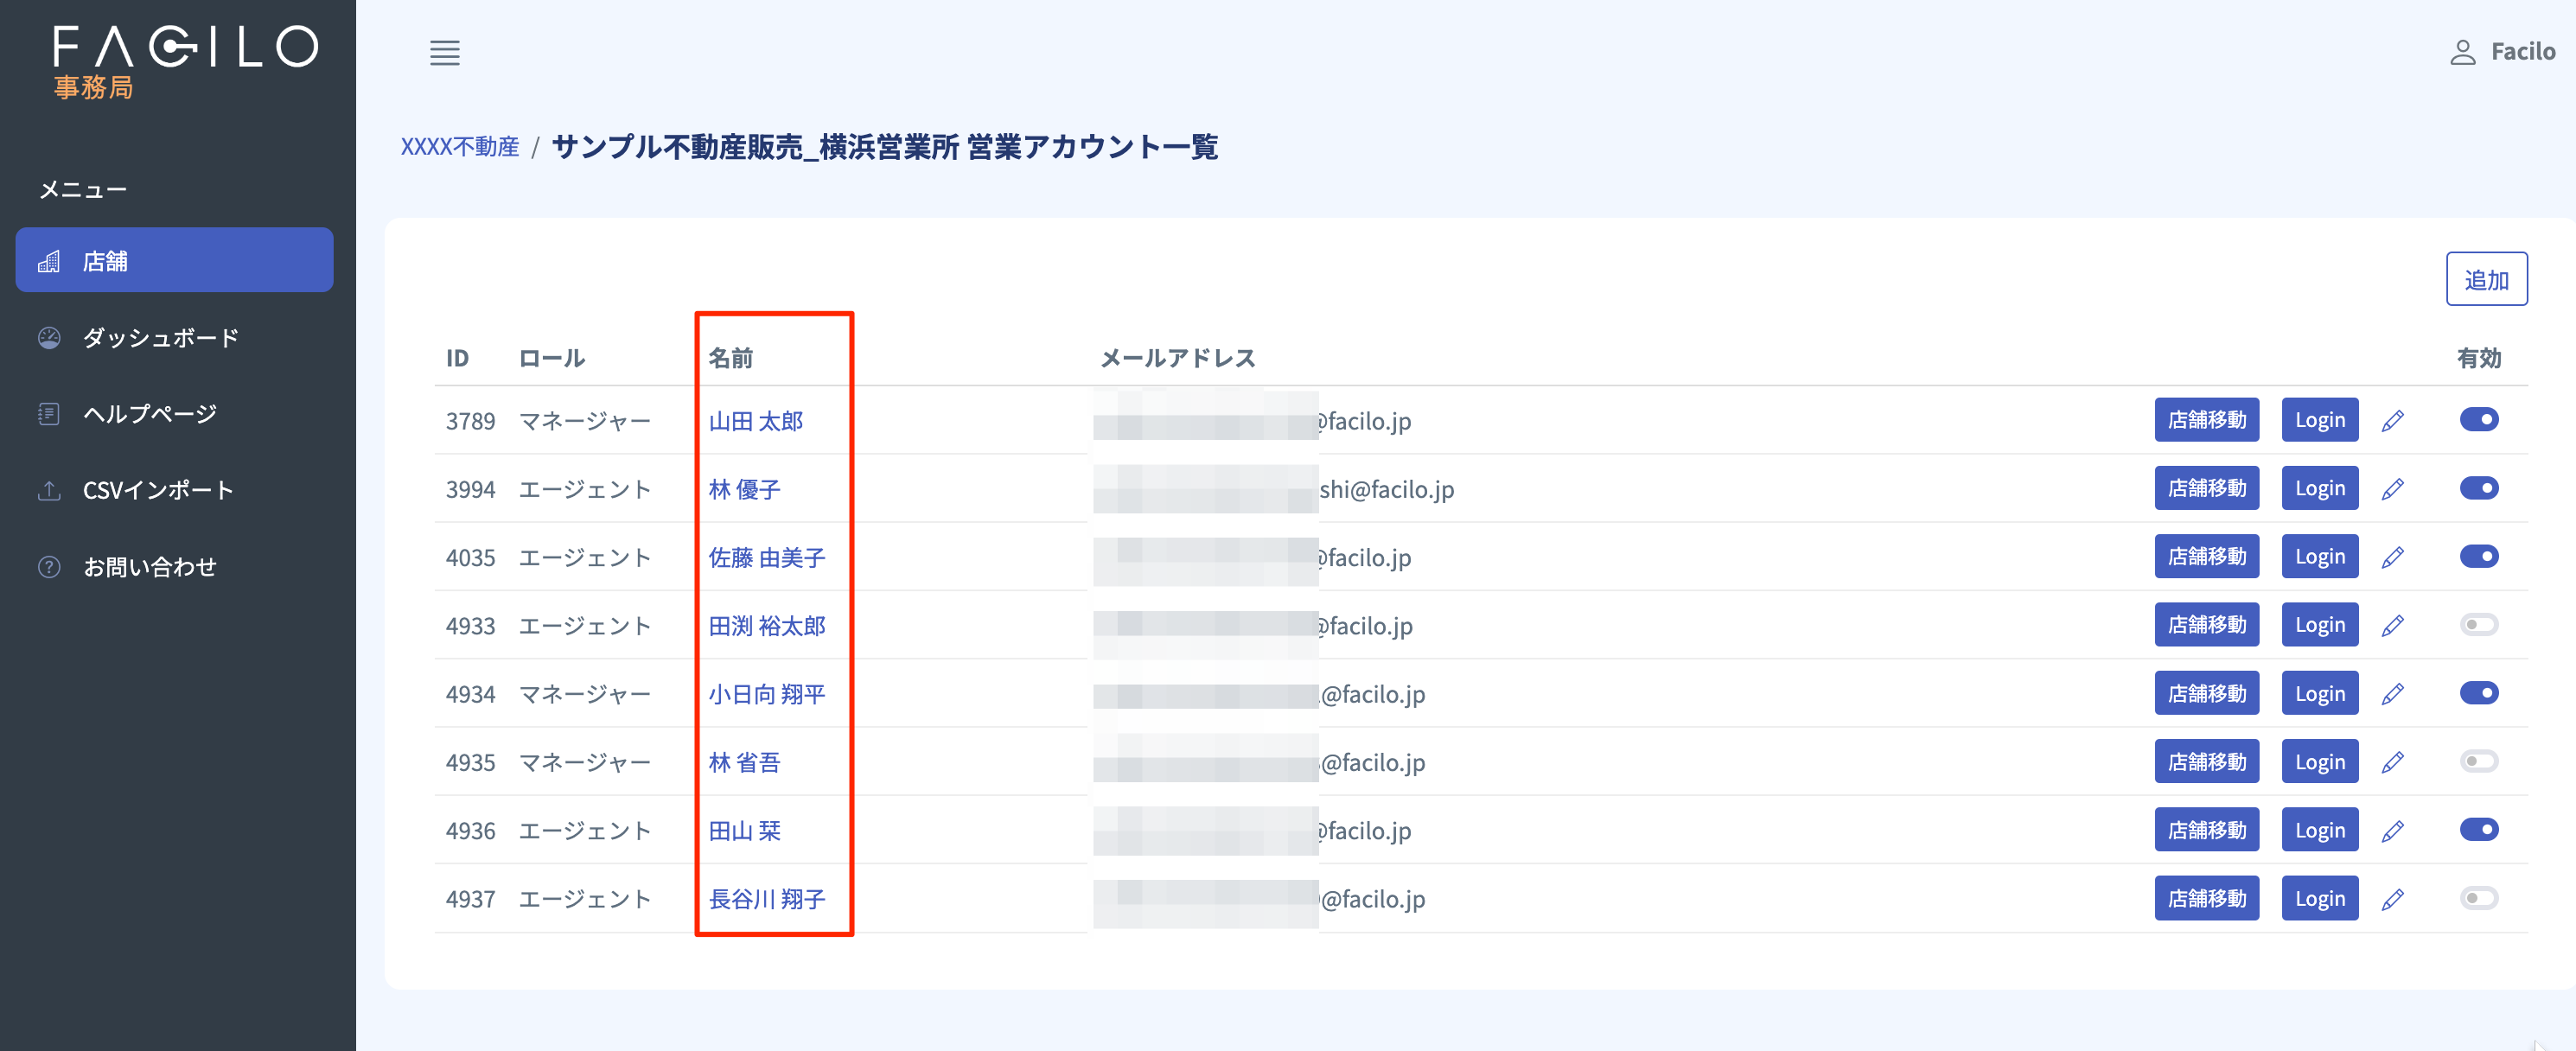Click Login for 田山 栞
This screenshot has width=2576, height=1051.
click(x=2320, y=830)
